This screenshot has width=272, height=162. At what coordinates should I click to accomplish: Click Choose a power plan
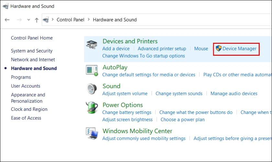pos(183,120)
